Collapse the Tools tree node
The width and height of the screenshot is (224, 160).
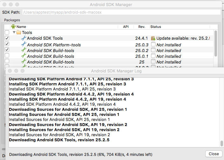14,32
